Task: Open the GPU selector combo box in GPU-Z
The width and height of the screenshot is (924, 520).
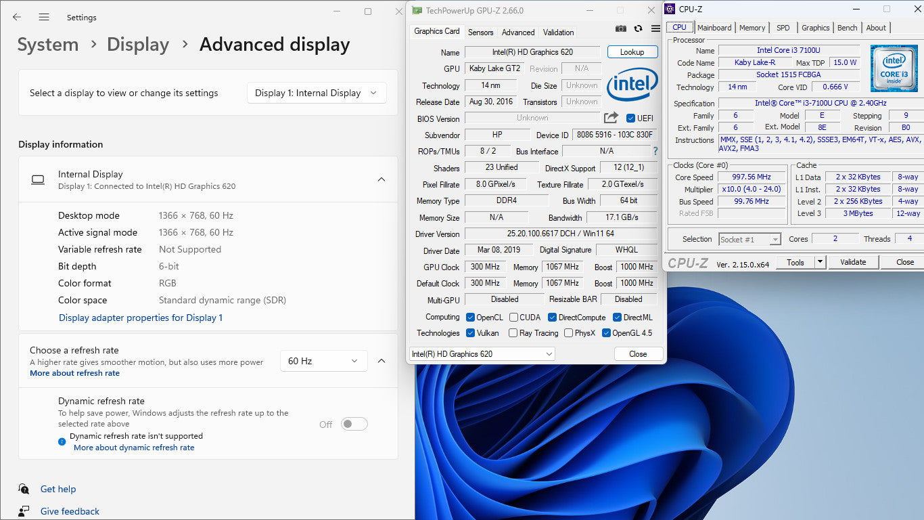Action: pos(482,353)
